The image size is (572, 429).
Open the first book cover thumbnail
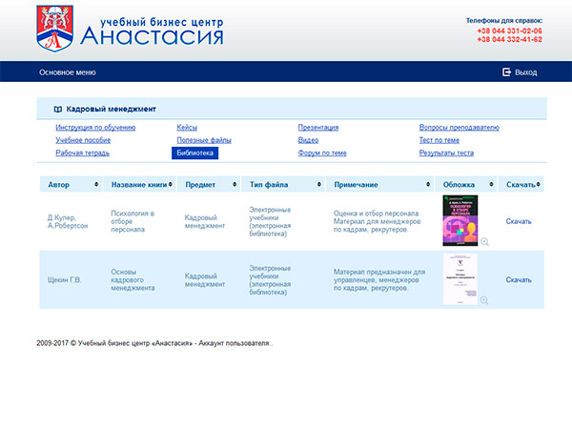[460, 221]
